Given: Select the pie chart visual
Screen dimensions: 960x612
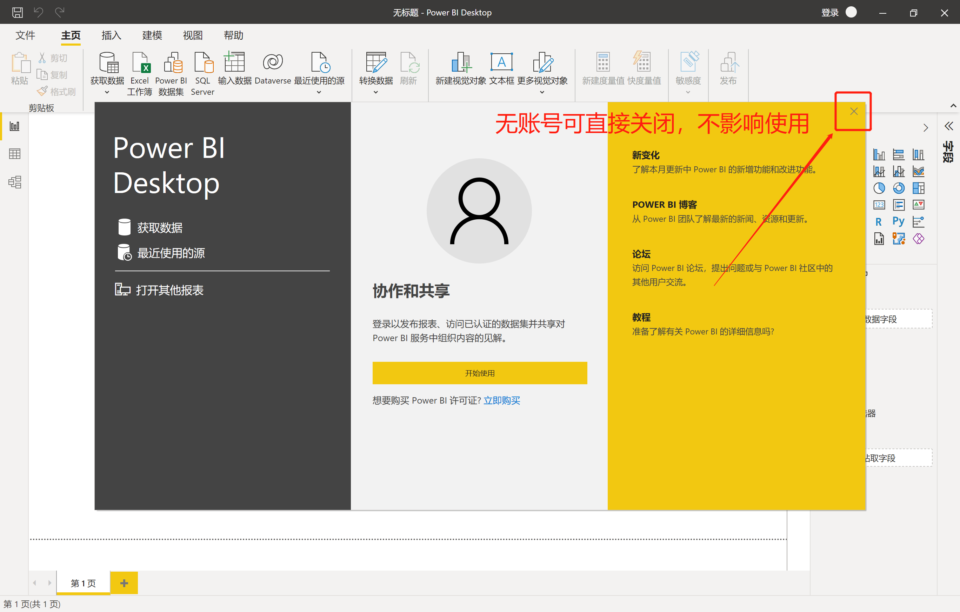Looking at the screenshot, I should click(x=879, y=188).
